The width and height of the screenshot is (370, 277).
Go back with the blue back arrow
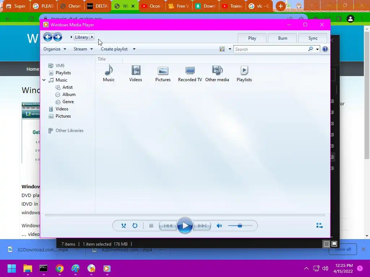48,37
